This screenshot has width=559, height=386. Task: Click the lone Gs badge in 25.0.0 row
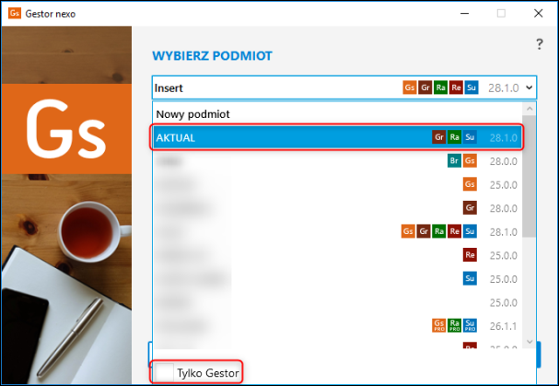point(470,184)
